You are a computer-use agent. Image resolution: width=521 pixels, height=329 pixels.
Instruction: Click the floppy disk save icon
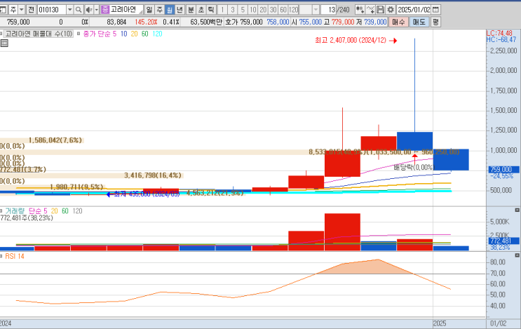coord(379,10)
